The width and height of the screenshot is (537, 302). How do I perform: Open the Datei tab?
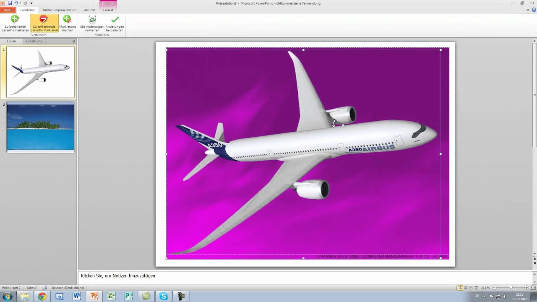8,10
